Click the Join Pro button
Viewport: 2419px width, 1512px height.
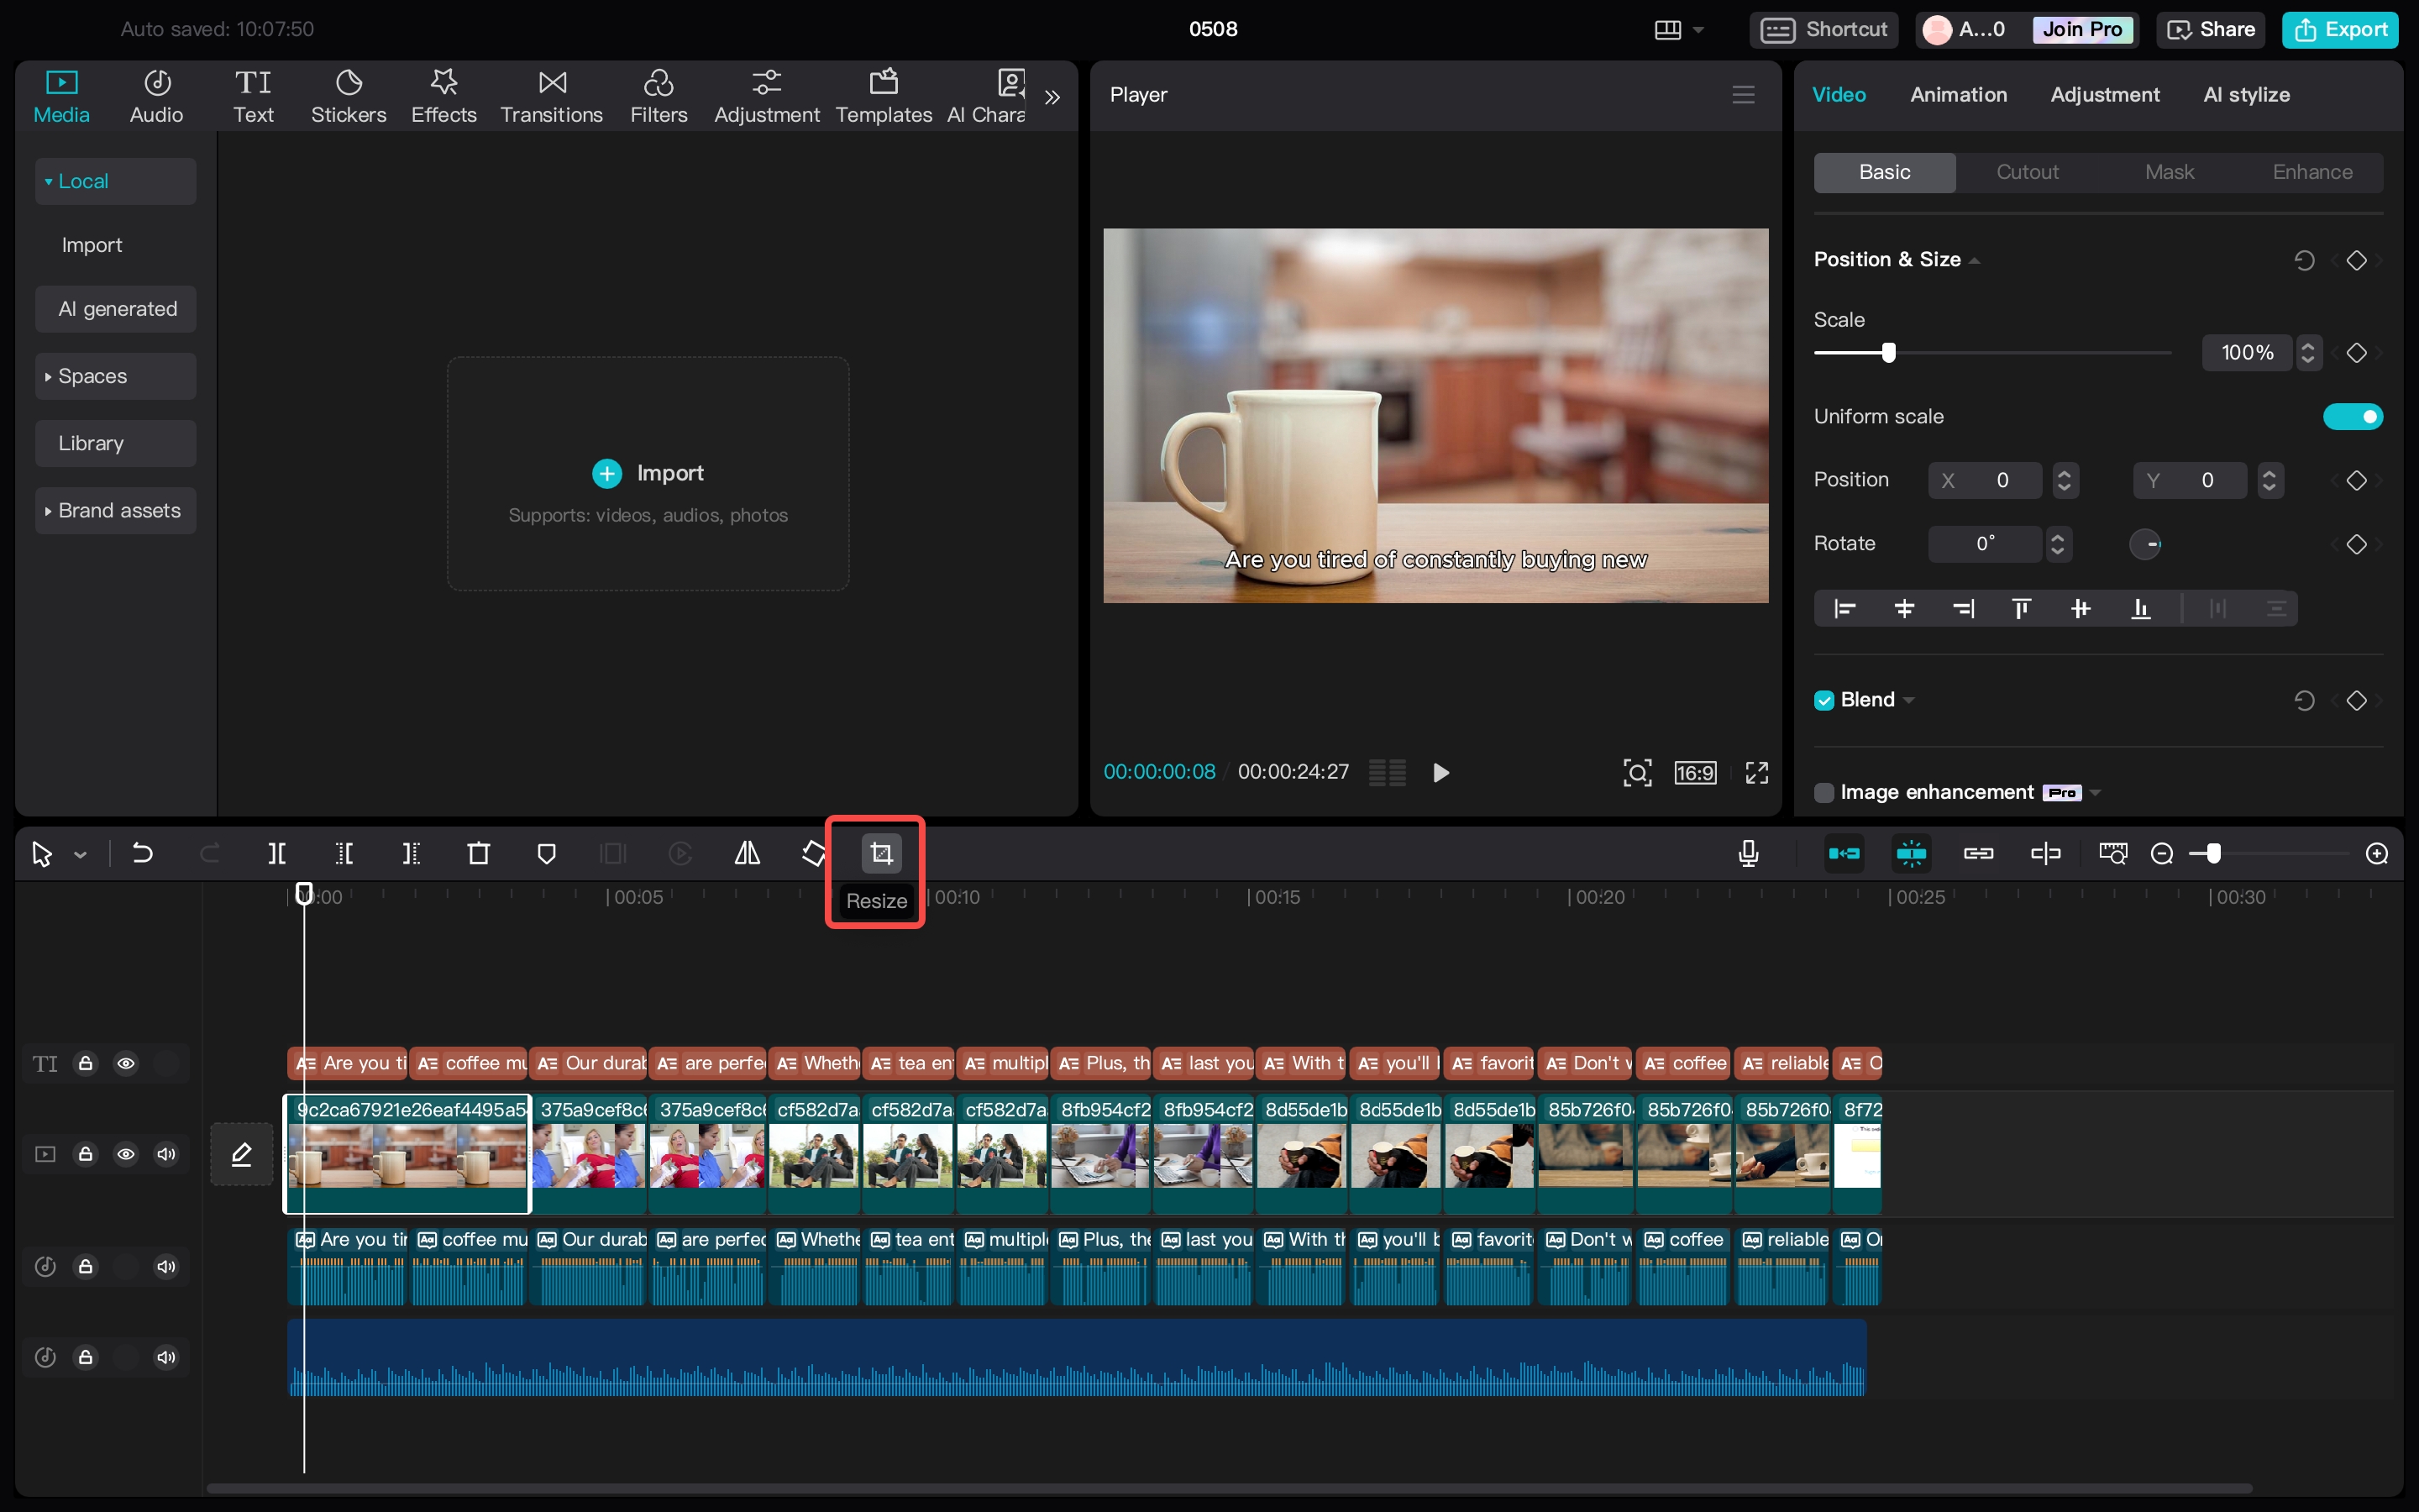click(2082, 29)
